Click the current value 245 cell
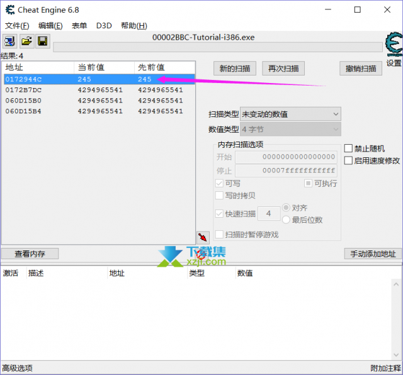The width and height of the screenshot is (403, 375). point(84,79)
